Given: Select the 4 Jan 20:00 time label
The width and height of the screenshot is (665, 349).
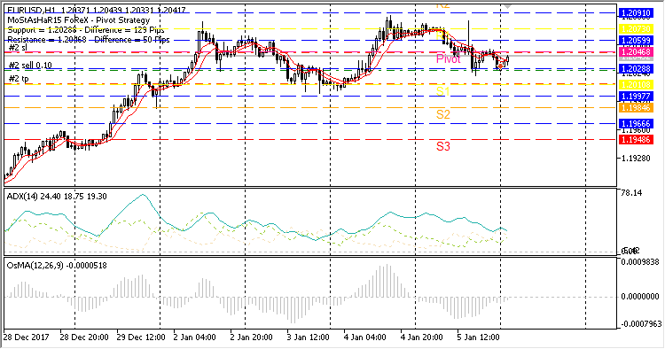Looking at the screenshot, I should click(421, 337).
